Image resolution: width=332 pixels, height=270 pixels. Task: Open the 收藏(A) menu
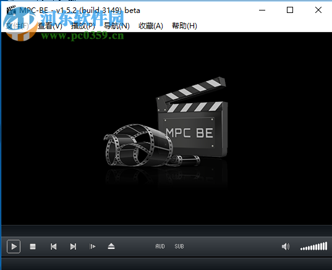tap(151, 26)
